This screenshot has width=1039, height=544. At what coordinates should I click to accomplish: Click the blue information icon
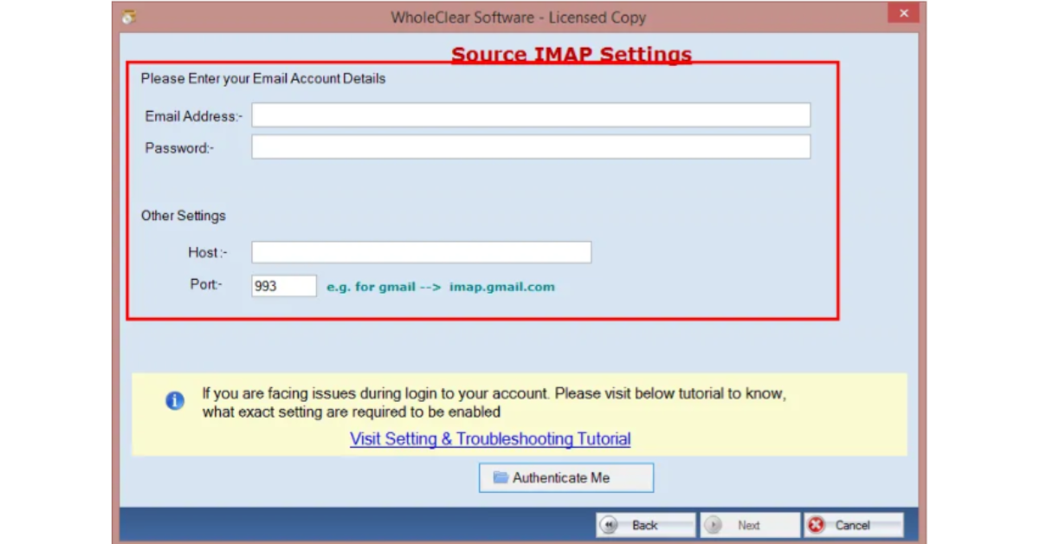[175, 401]
